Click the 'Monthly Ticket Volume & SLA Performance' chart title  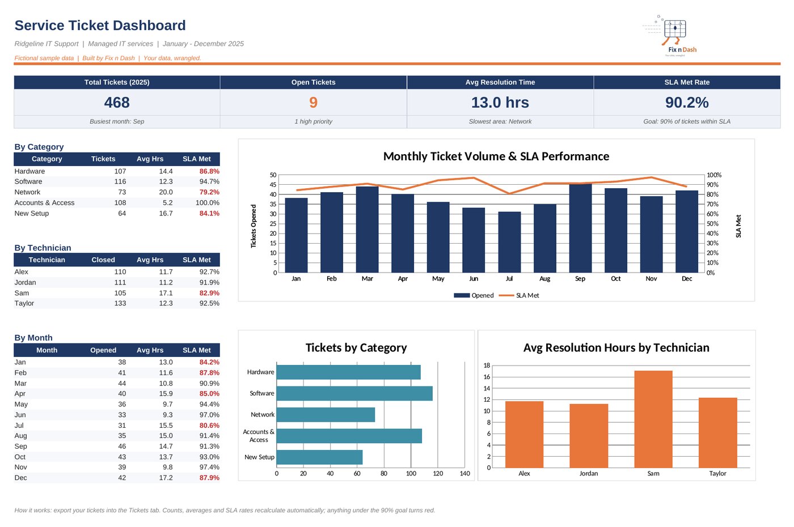(x=496, y=156)
